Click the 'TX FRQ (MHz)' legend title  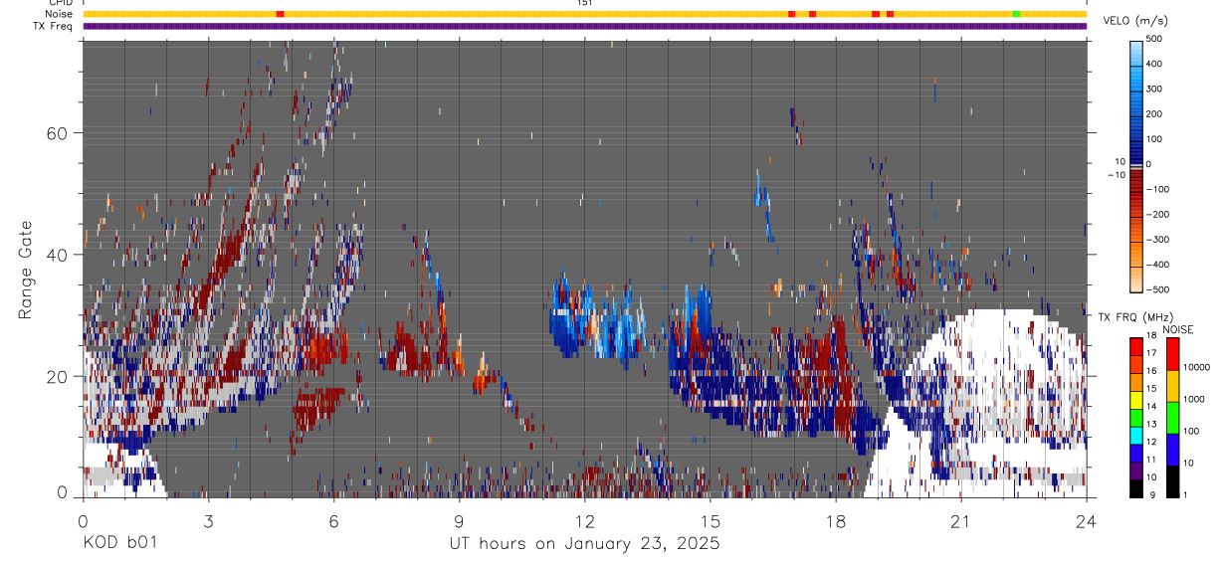pos(1133,316)
